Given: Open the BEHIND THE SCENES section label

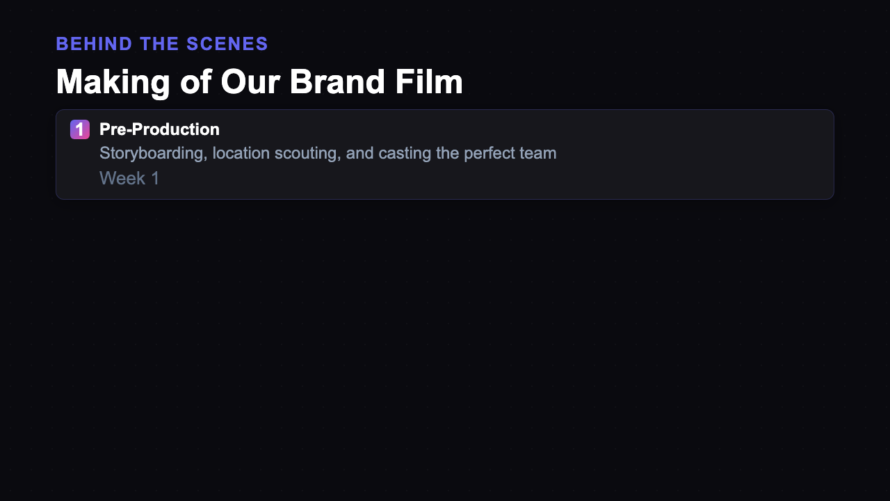Looking at the screenshot, I should click(x=162, y=43).
